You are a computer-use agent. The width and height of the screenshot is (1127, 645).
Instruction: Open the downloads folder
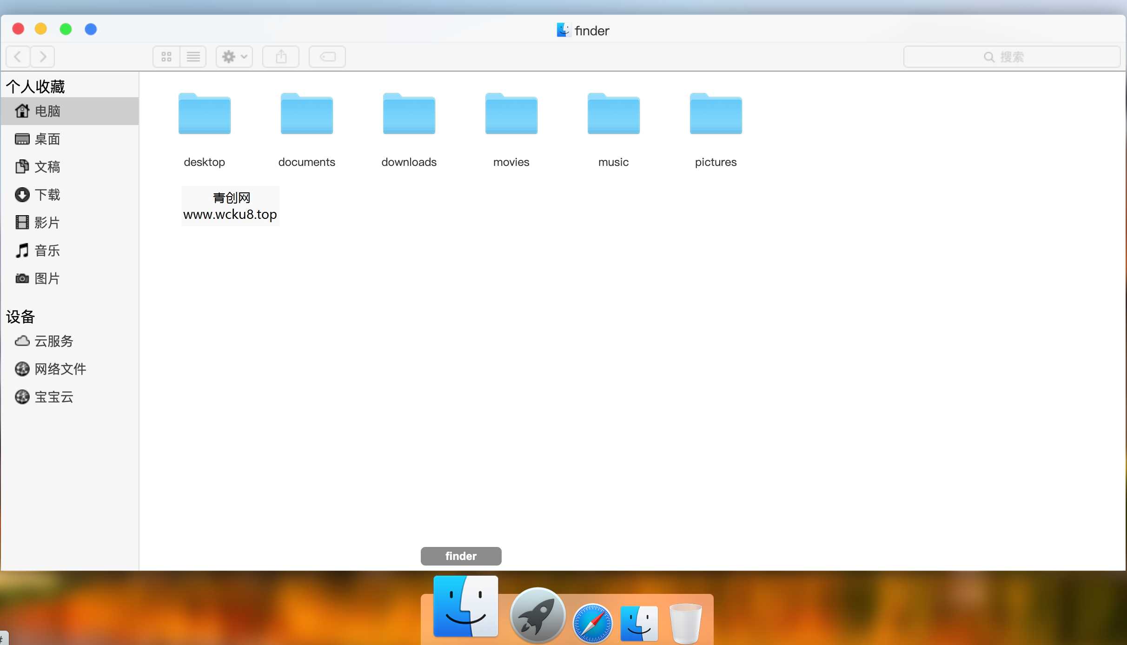[409, 114]
